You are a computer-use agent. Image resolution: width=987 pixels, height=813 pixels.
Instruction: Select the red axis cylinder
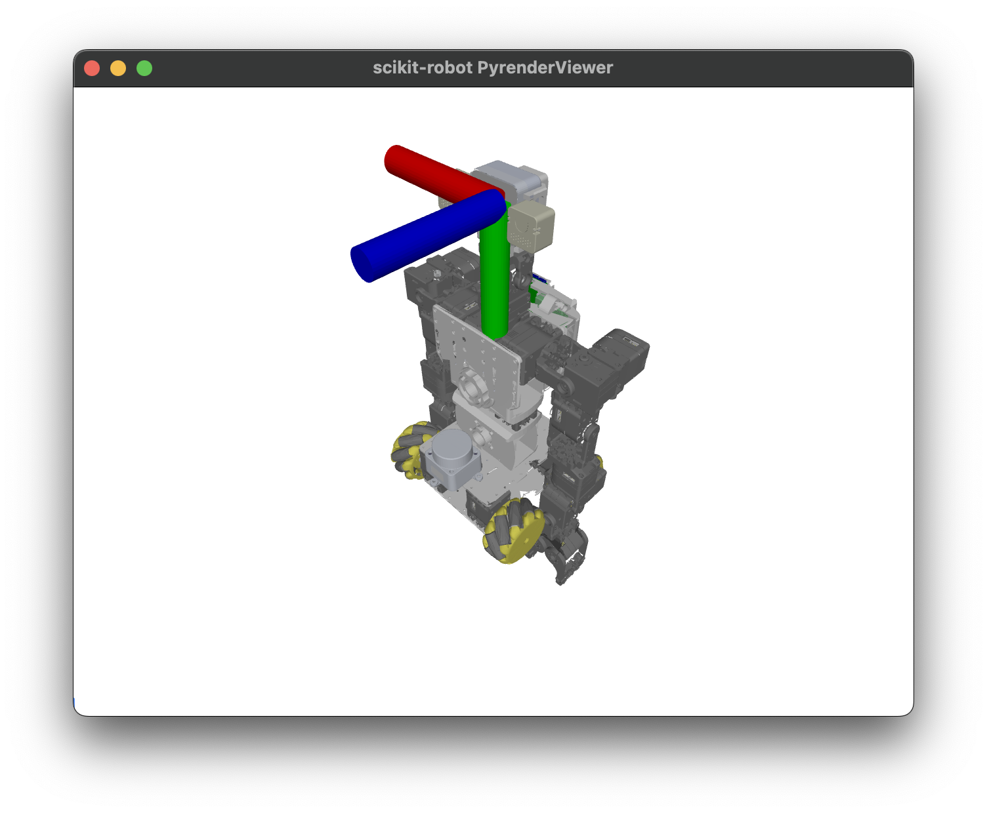(427, 172)
